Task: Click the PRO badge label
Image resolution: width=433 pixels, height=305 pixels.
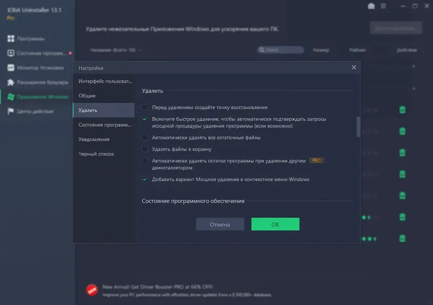Action: coord(317,161)
